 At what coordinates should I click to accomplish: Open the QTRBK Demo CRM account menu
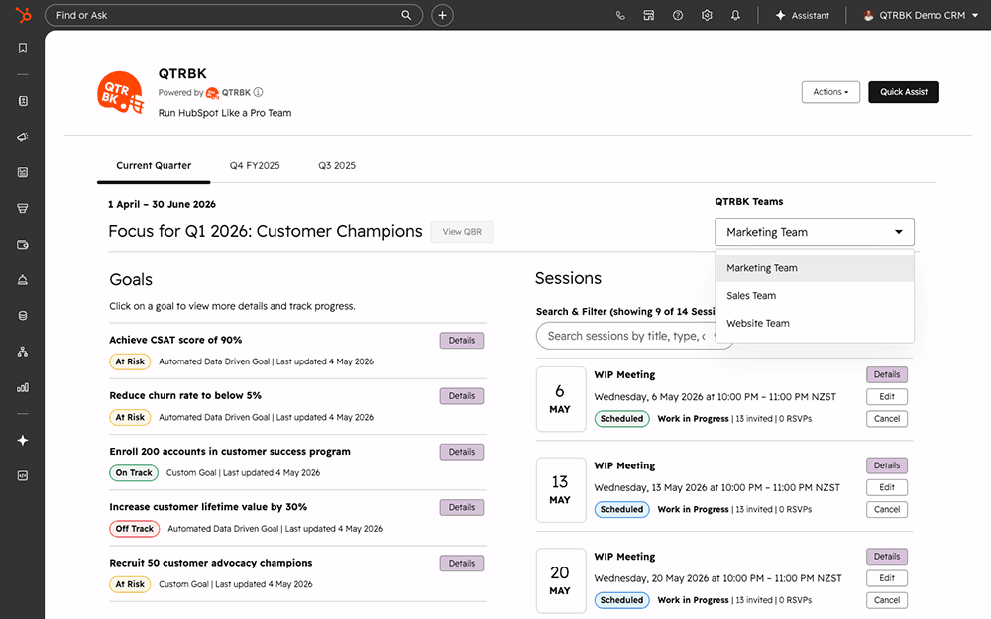[x=922, y=15]
